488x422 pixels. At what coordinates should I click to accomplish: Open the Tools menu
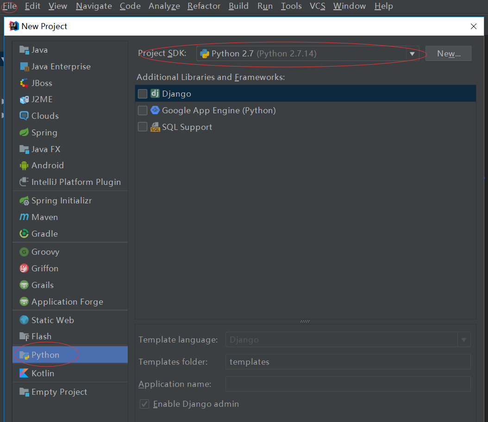tap(291, 6)
